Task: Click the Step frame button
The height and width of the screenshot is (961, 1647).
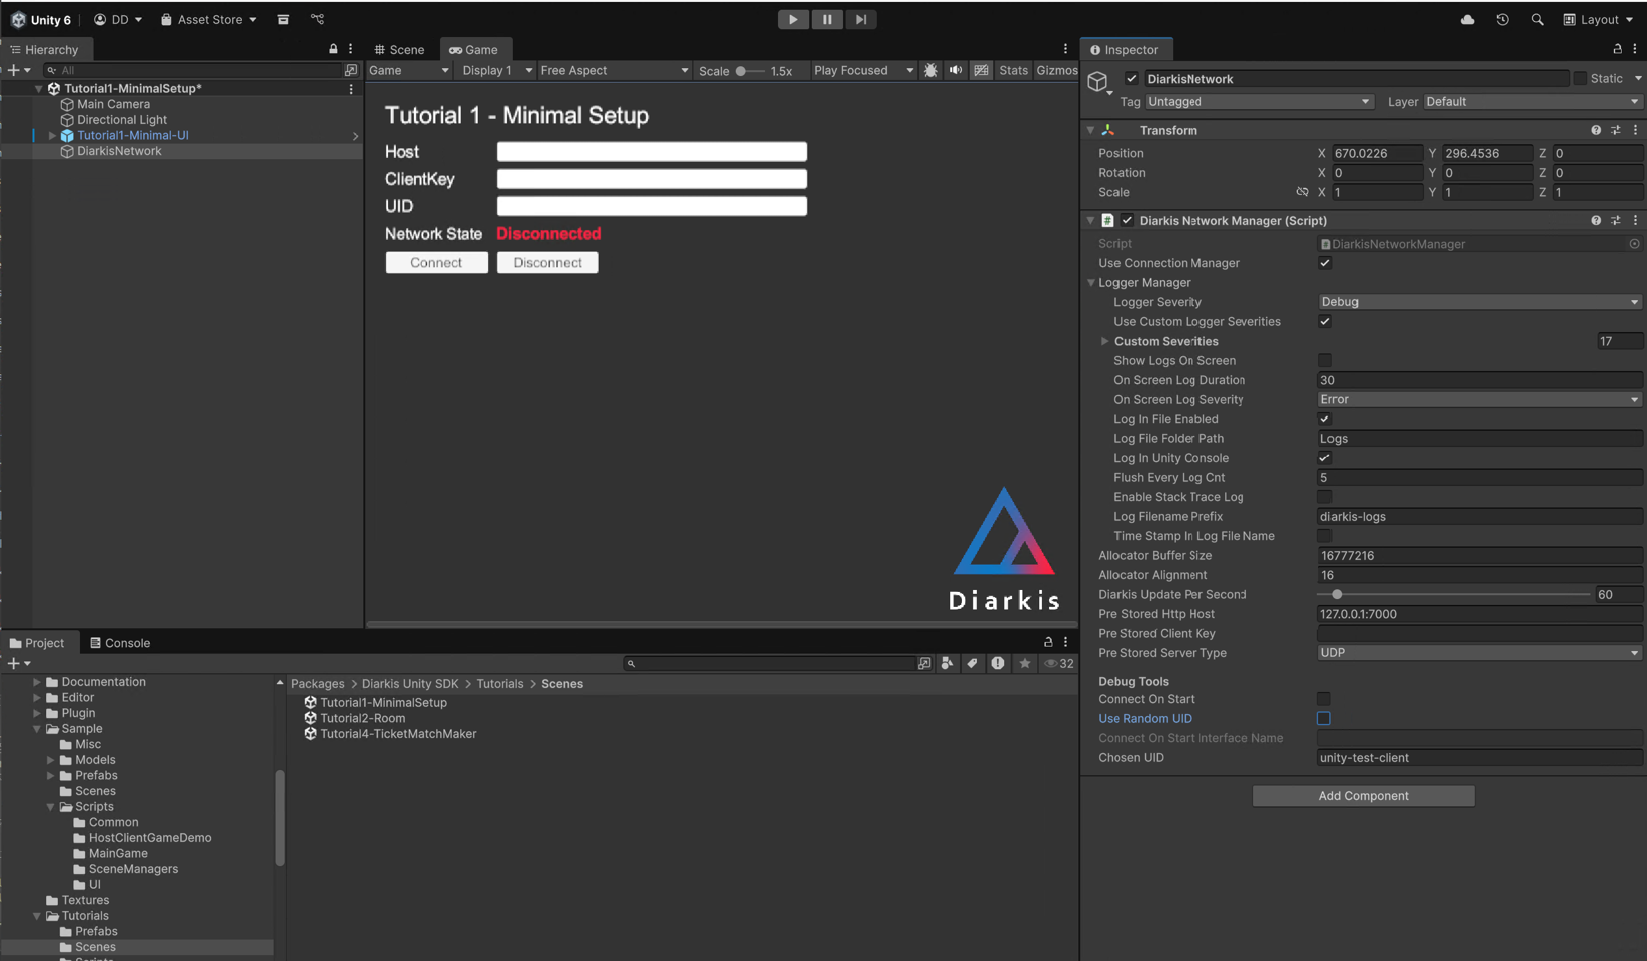Action: 861,19
